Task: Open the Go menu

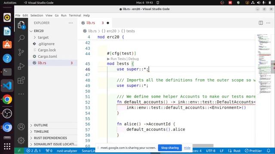Action: [x=57, y=15]
